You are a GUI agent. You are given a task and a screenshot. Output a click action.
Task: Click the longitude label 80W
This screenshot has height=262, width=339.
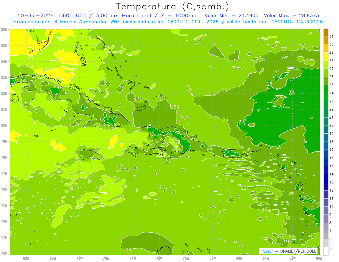(53, 258)
